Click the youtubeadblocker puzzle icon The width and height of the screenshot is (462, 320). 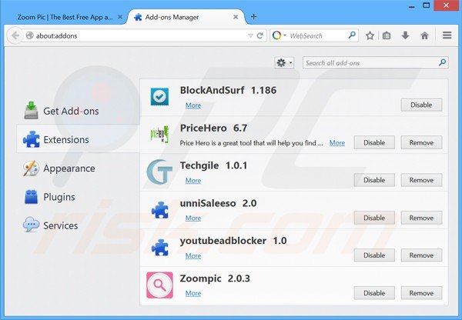159,247
